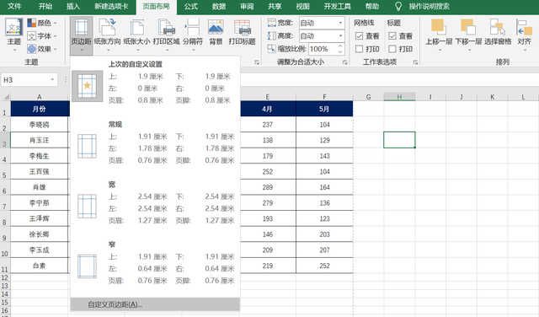Open the File (文件) tab
539x317 pixels.
(14, 6)
